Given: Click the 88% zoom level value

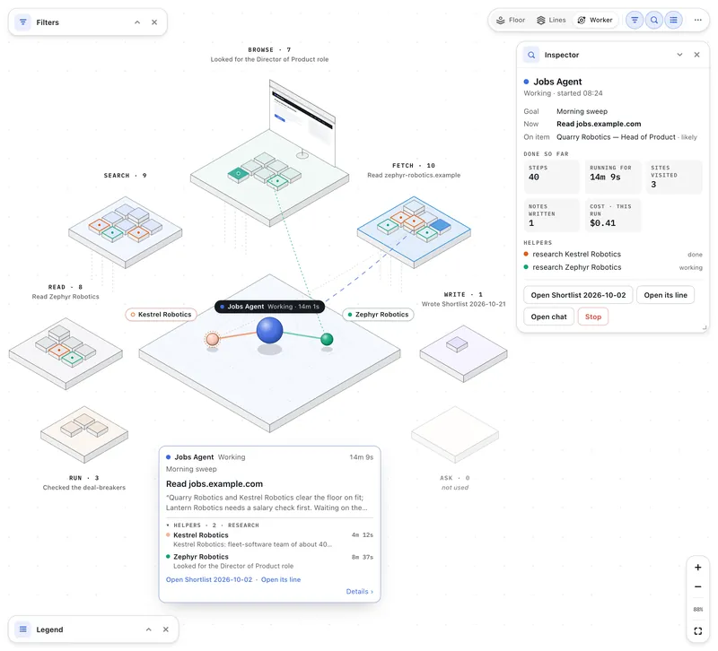Looking at the screenshot, I should 698,610.
